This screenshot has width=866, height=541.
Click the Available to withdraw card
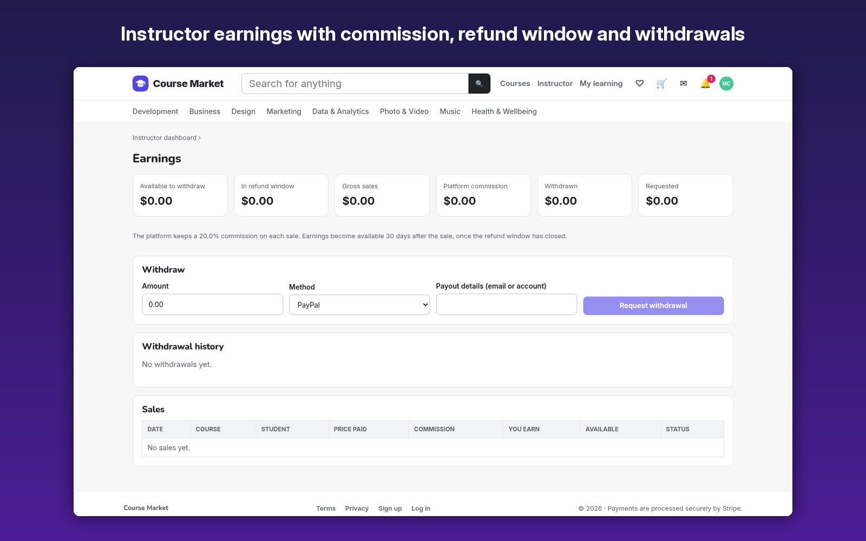[x=180, y=195]
